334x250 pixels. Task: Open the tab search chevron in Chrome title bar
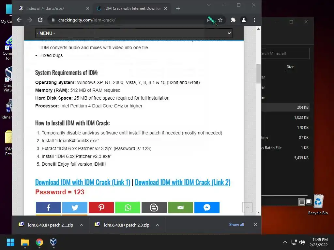pyautogui.click(x=209, y=5)
